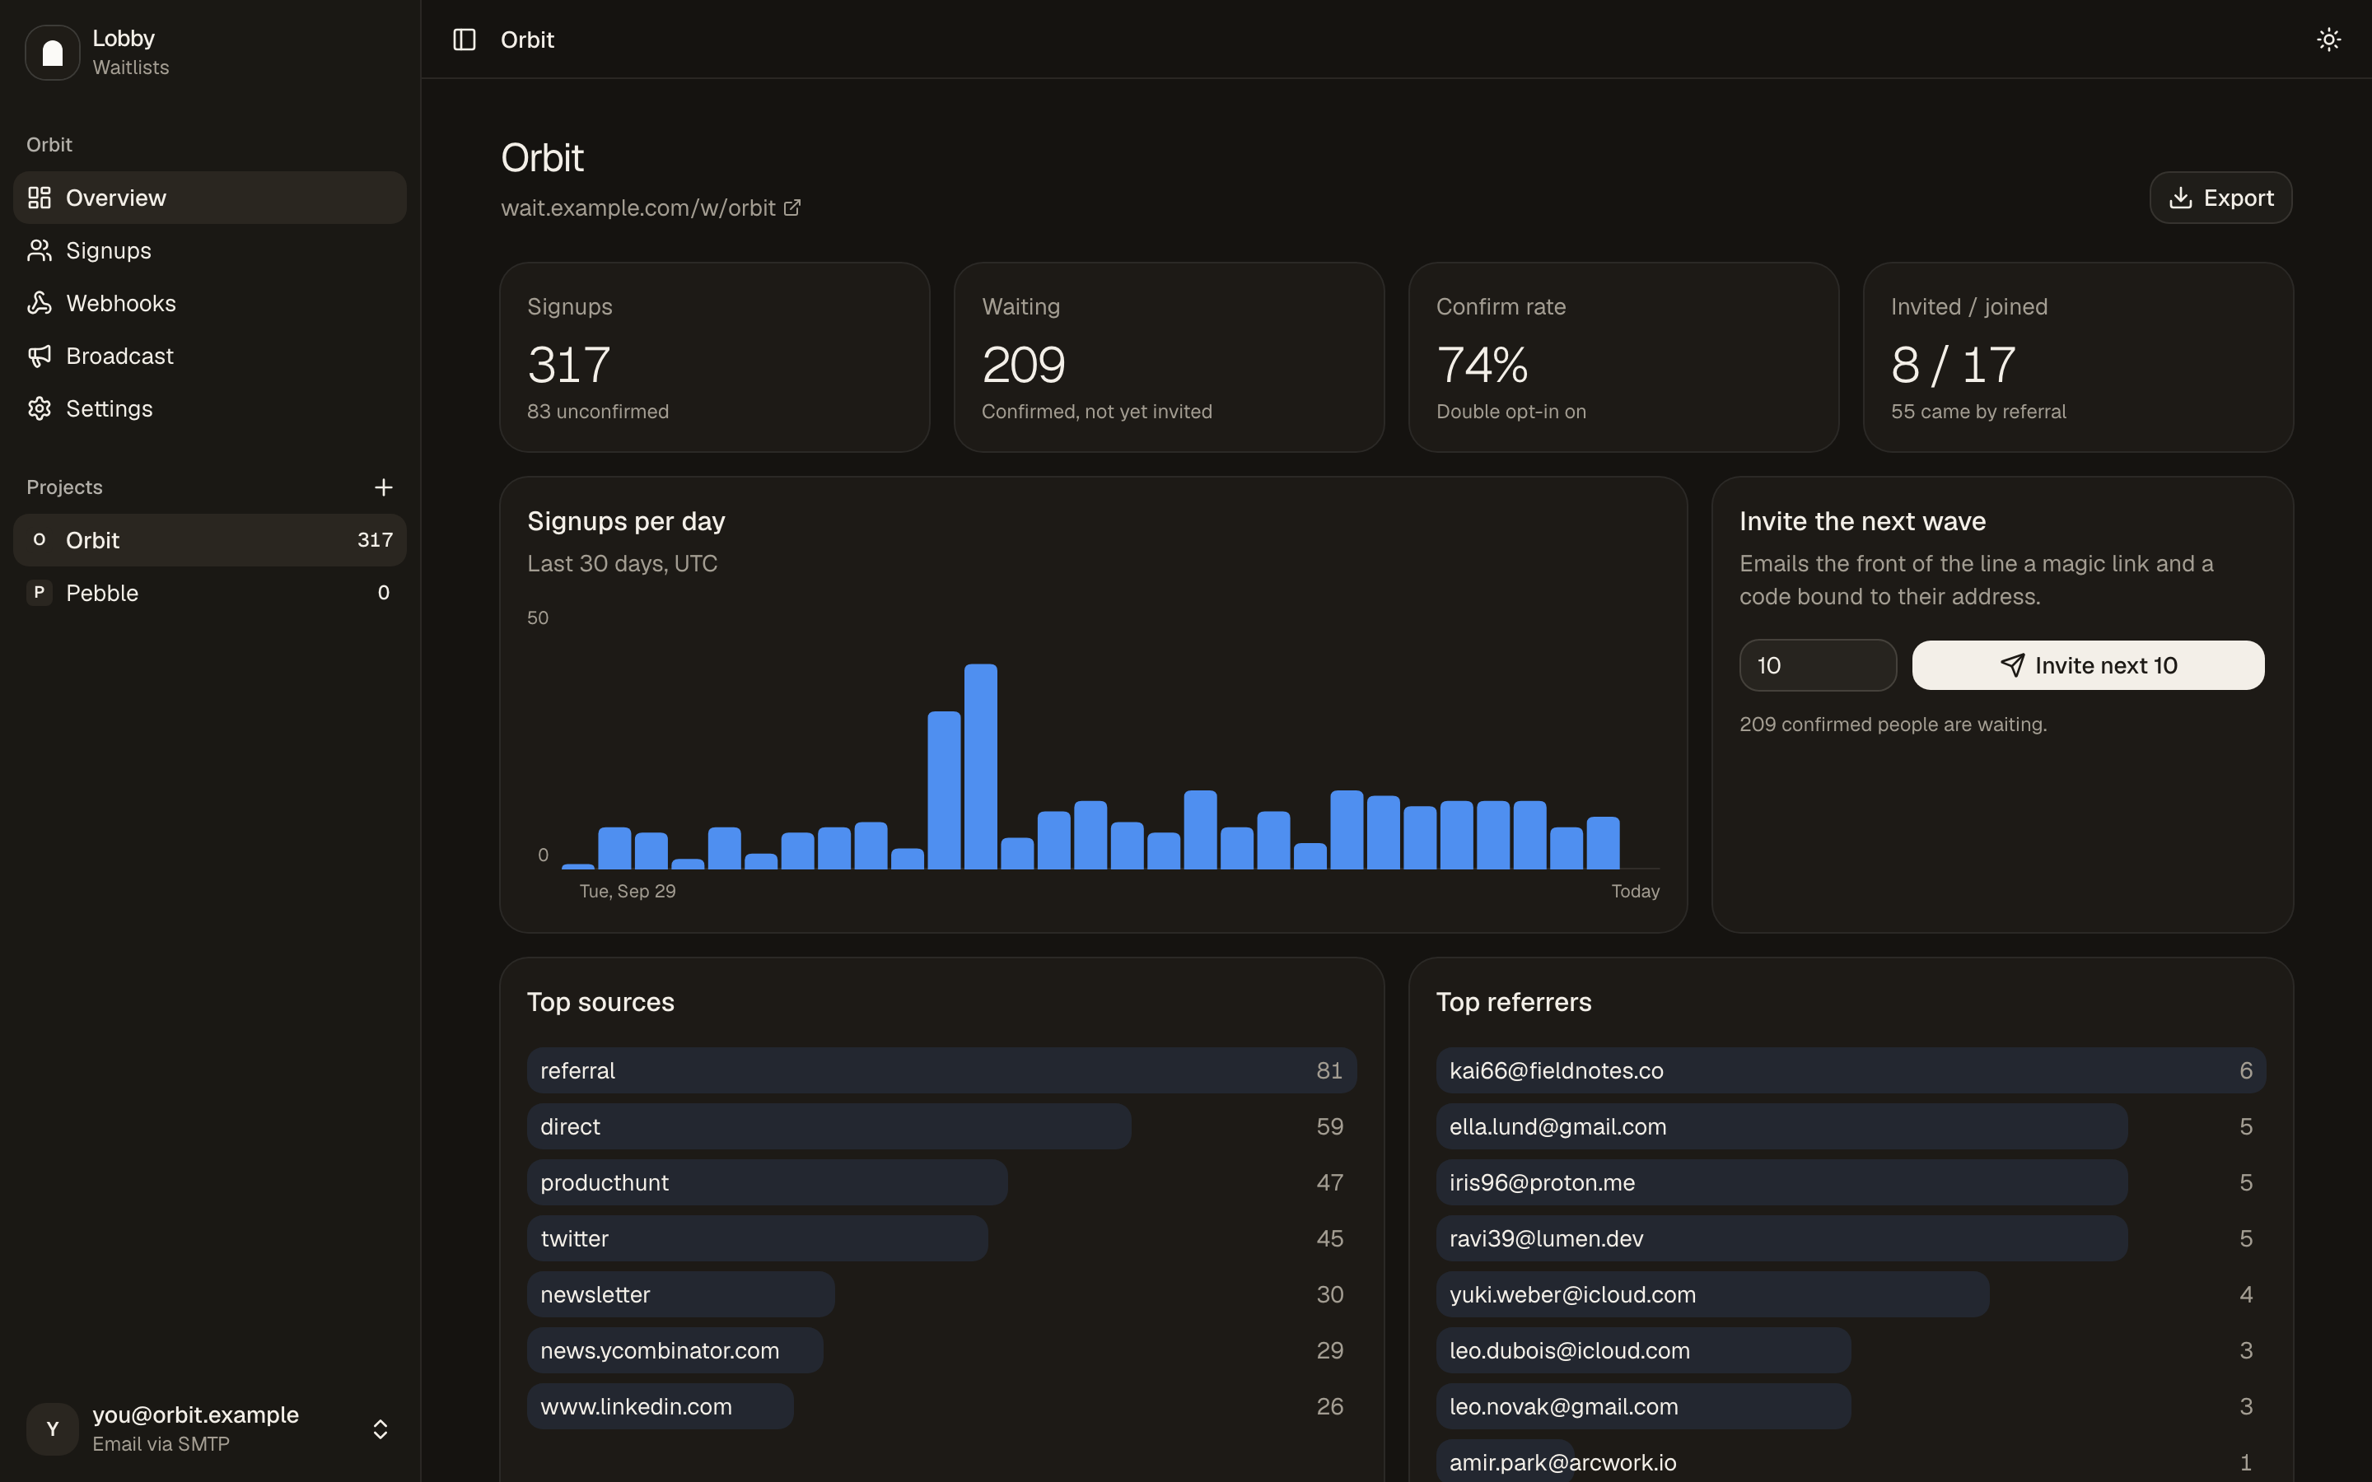Viewport: 2372px width, 1482px height.
Task: Open Overview in the sidebar
Action: (x=210, y=198)
